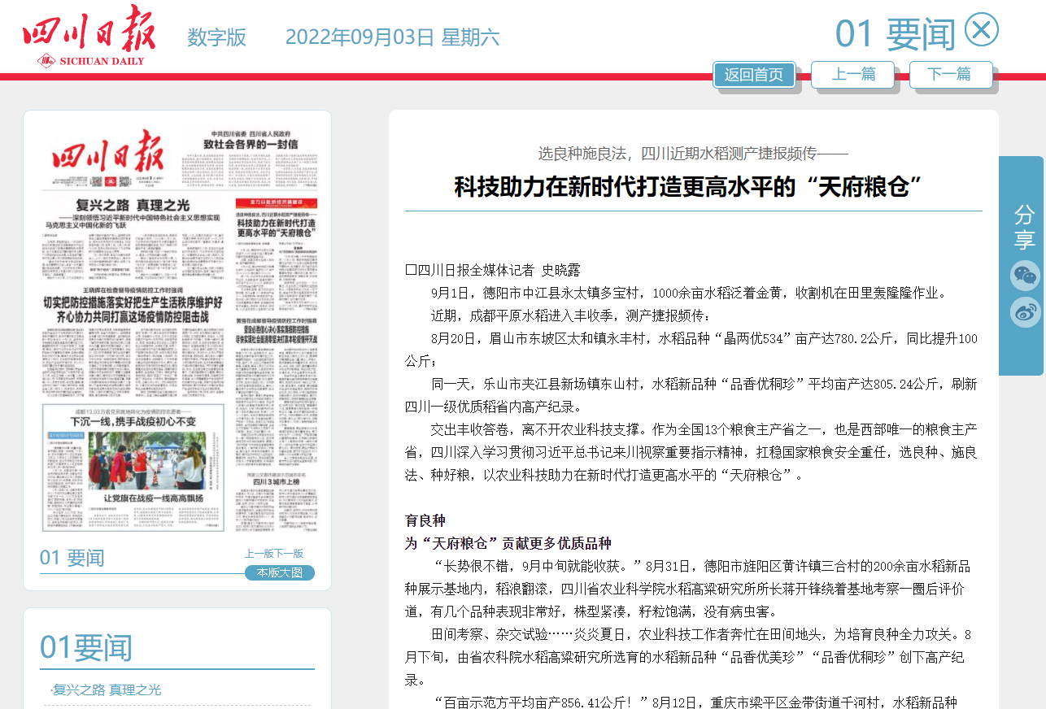Click the 分享 side panel label
The height and width of the screenshot is (709, 1046).
(x=1024, y=227)
